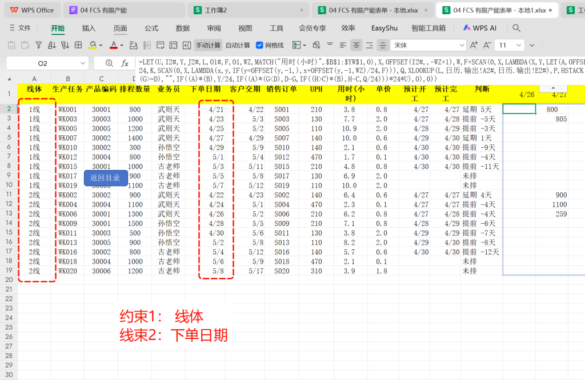Screen dimensions: 585x380
Task: Open the 文件 file menu
Action: coord(21,28)
